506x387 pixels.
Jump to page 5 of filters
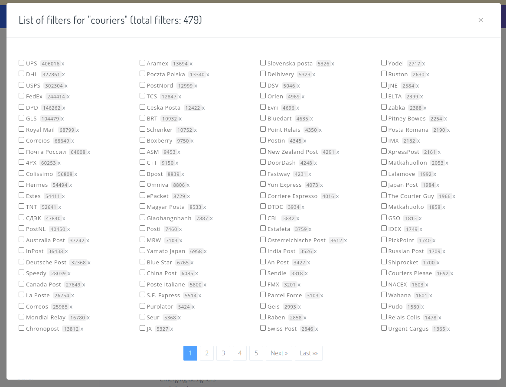(256, 353)
